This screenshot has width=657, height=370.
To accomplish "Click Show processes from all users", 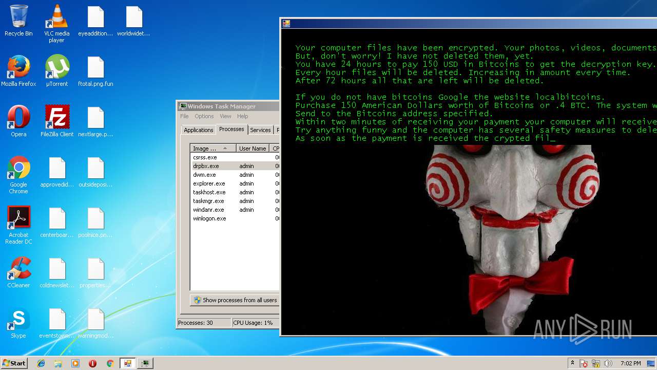I will pos(235,300).
